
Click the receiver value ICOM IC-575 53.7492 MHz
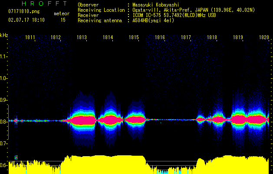[174, 15]
